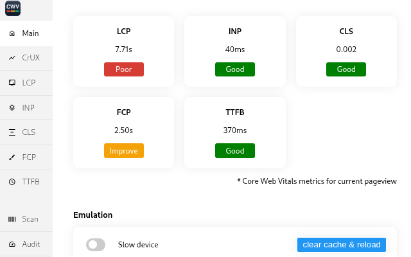This screenshot has height=257, width=411.
Task: Click the FCP brush icon
Action: tap(12, 157)
